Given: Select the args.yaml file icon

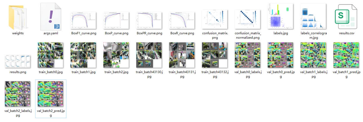Looking at the screenshot, I should click(x=51, y=16).
